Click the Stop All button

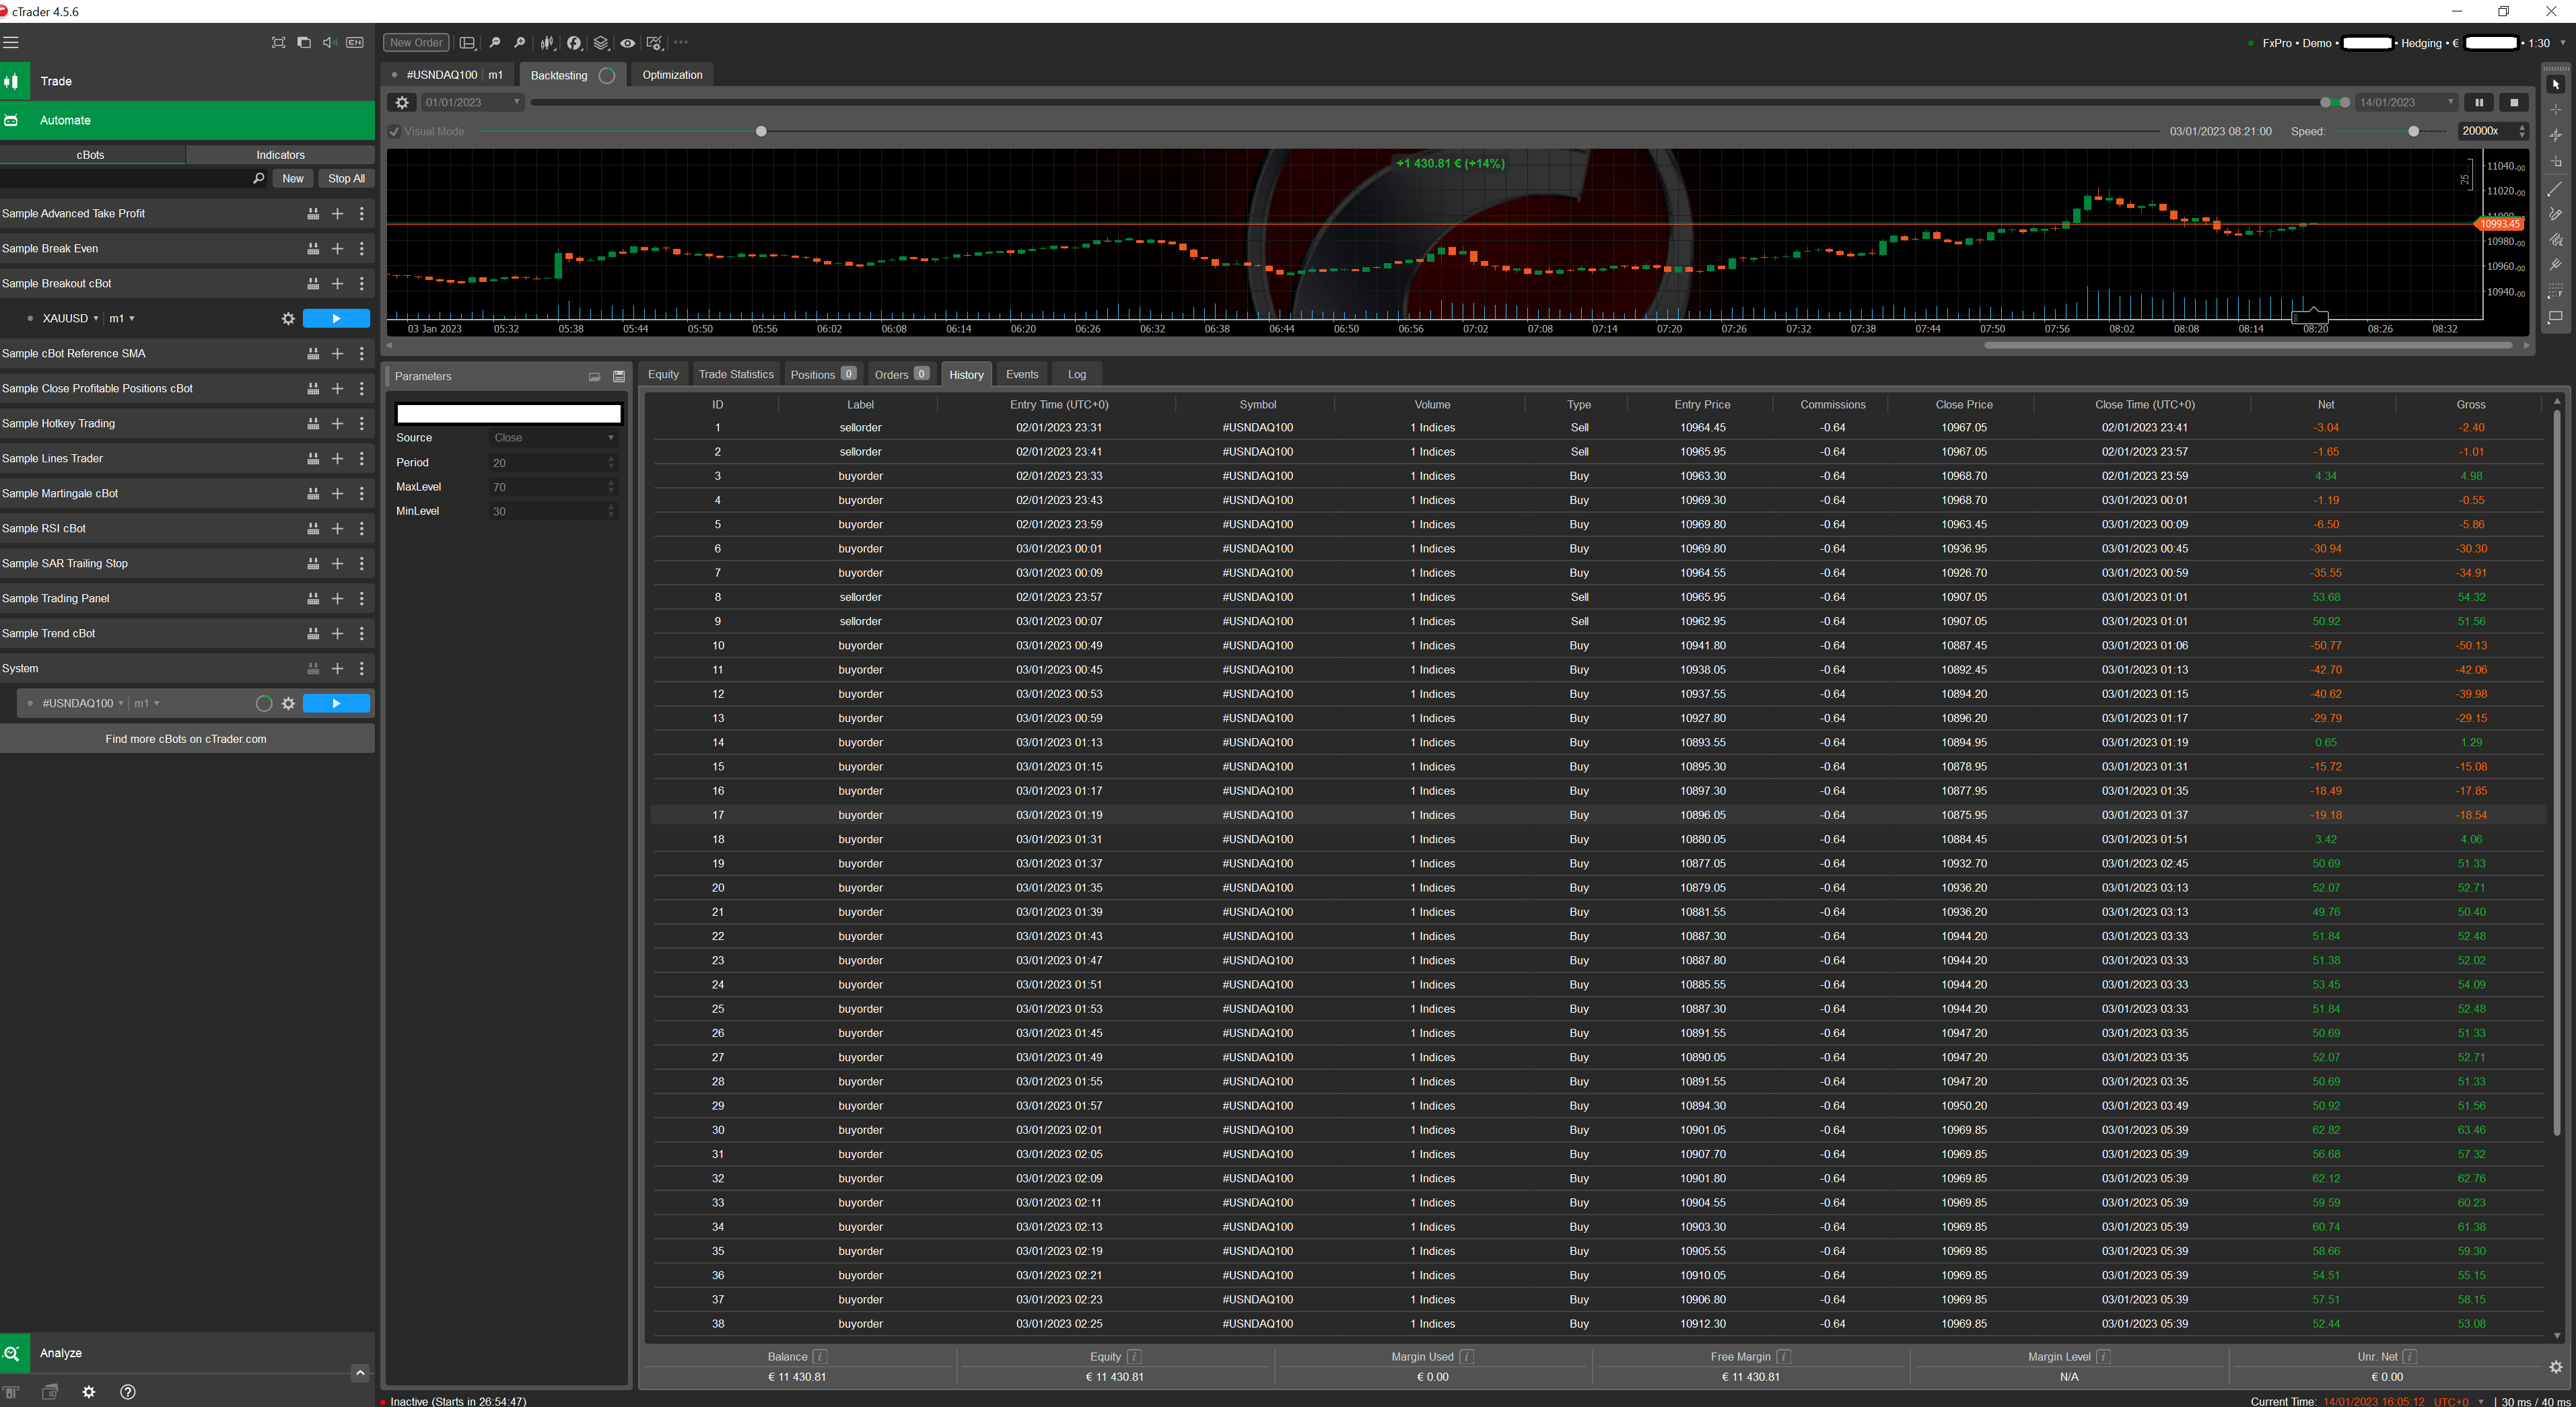coord(346,178)
